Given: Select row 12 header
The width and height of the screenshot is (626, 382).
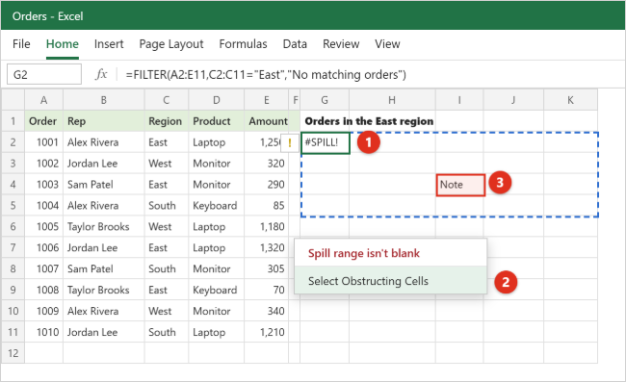Looking at the screenshot, I should [x=13, y=353].
